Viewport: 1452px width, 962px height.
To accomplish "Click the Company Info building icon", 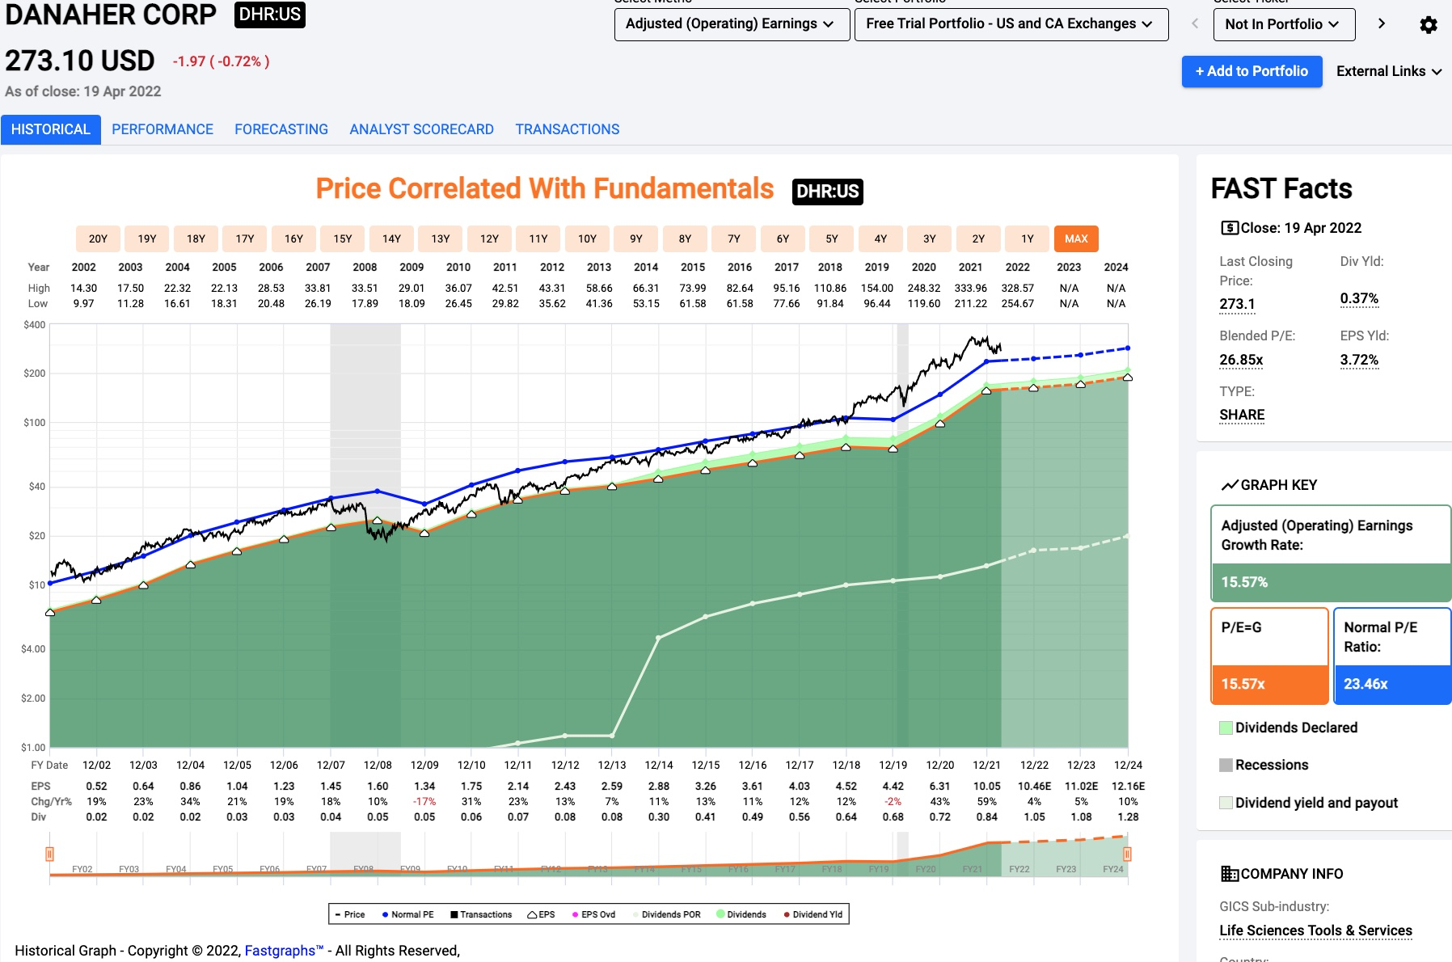I will click(x=1229, y=874).
